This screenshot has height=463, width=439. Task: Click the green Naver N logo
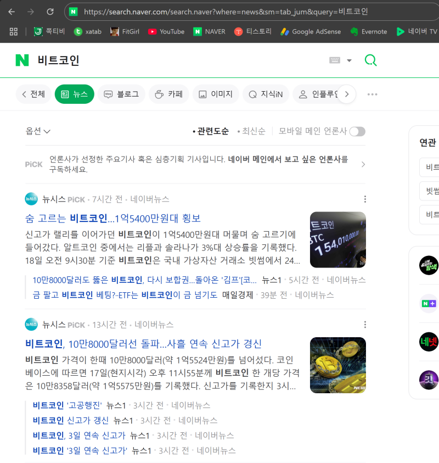(x=22, y=60)
